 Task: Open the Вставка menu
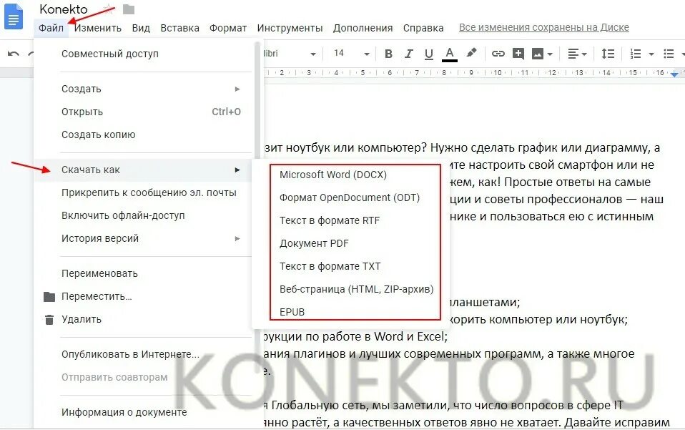click(x=179, y=28)
